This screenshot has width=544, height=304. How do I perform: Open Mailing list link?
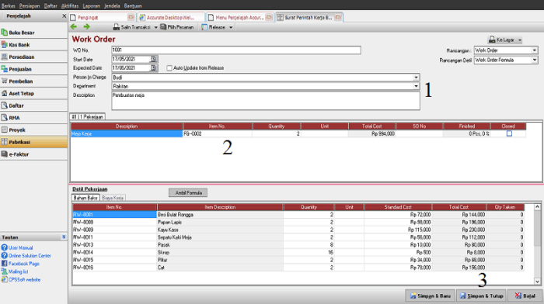click(x=19, y=271)
